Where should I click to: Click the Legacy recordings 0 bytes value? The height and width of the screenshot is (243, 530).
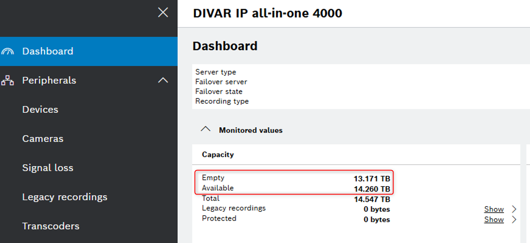click(377, 209)
